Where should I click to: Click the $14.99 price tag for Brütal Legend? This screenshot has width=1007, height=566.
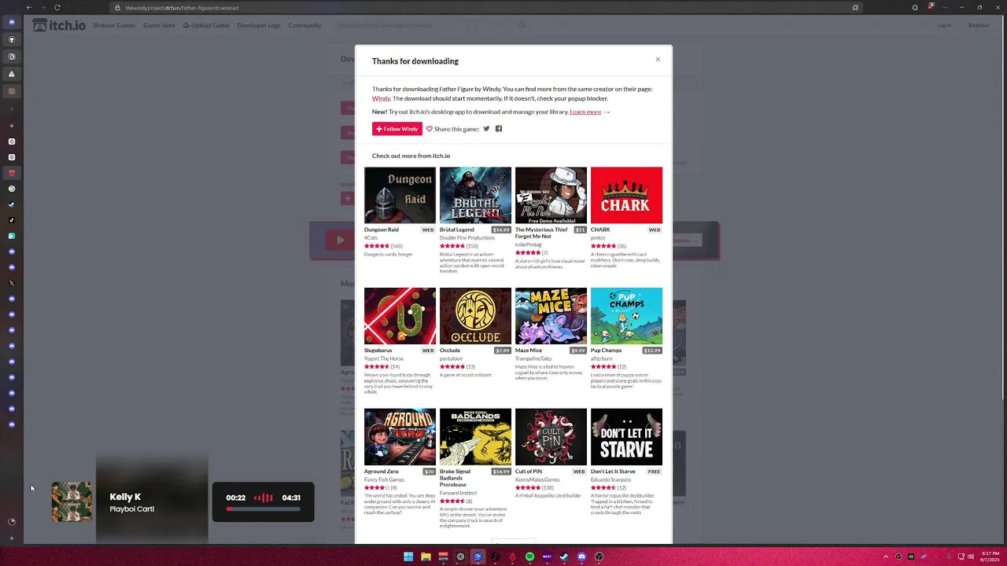pyautogui.click(x=501, y=230)
